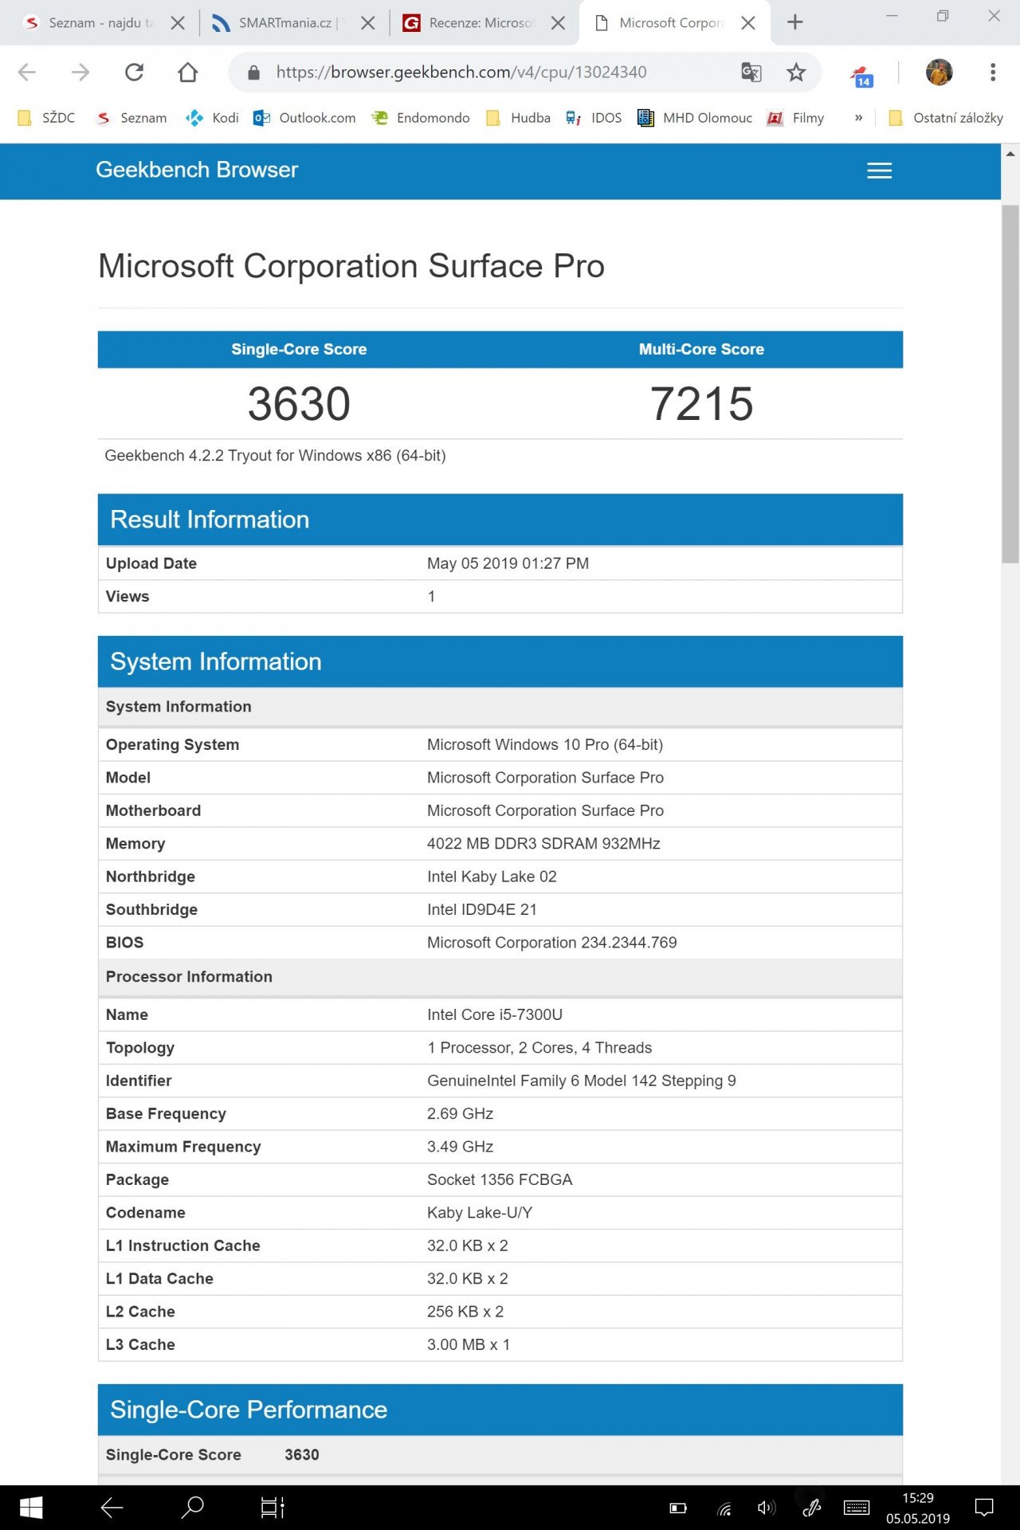Open the taskbar clock showing 15:29
This screenshot has width=1020, height=1530.
click(918, 1508)
